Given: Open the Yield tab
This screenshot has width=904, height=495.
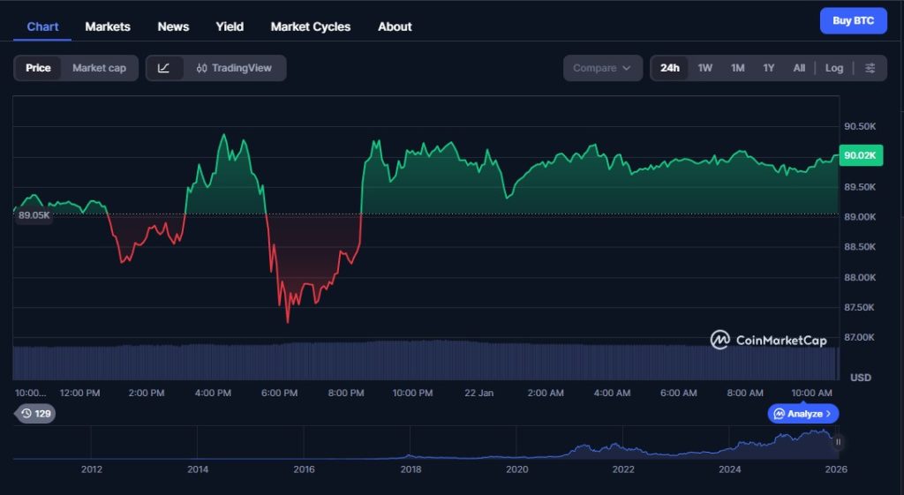Looking at the screenshot, I should [230, 26].
